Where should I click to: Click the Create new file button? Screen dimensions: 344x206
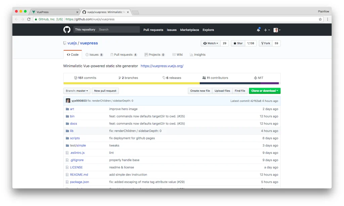pyautogui.click(x=200, y=90)
